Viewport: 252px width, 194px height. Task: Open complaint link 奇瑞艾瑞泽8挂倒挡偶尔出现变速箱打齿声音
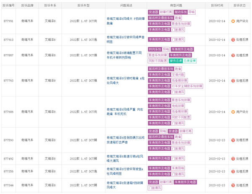tap(126, 140)
